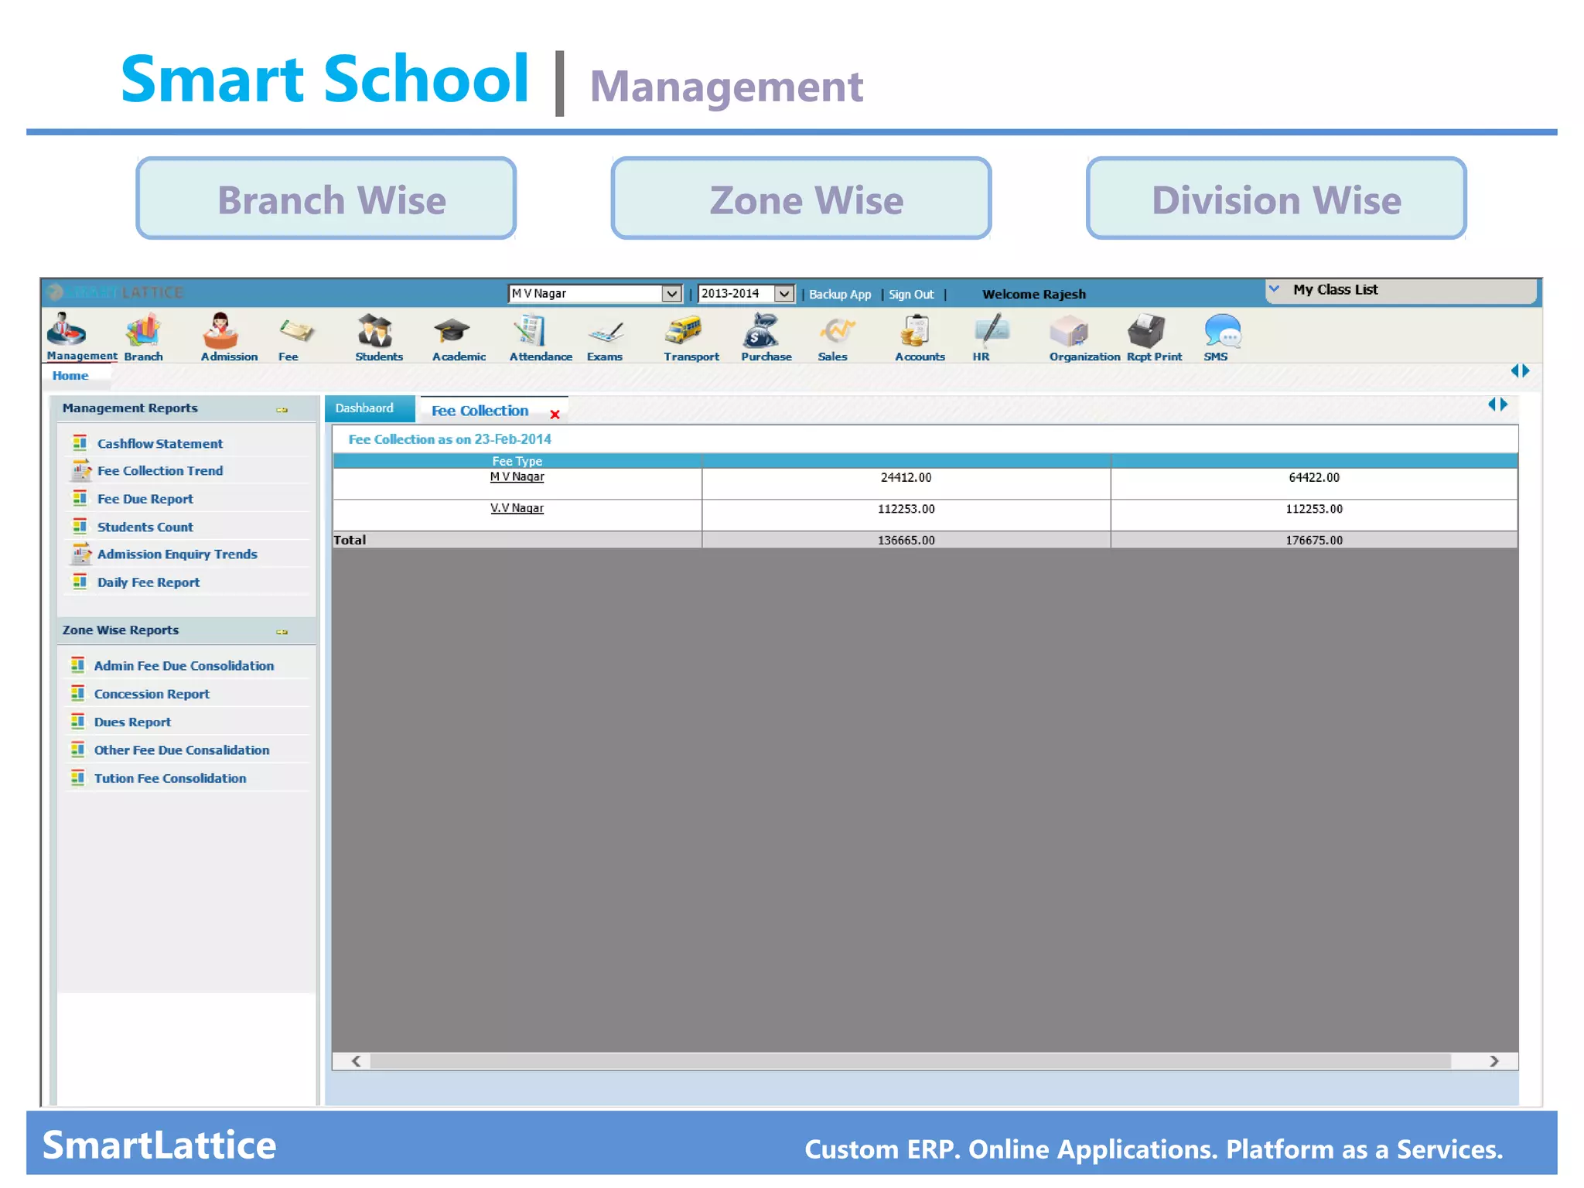Screen dimensions: 1584x1188
Task: Click the Backup App link
Action: [840, 294]
